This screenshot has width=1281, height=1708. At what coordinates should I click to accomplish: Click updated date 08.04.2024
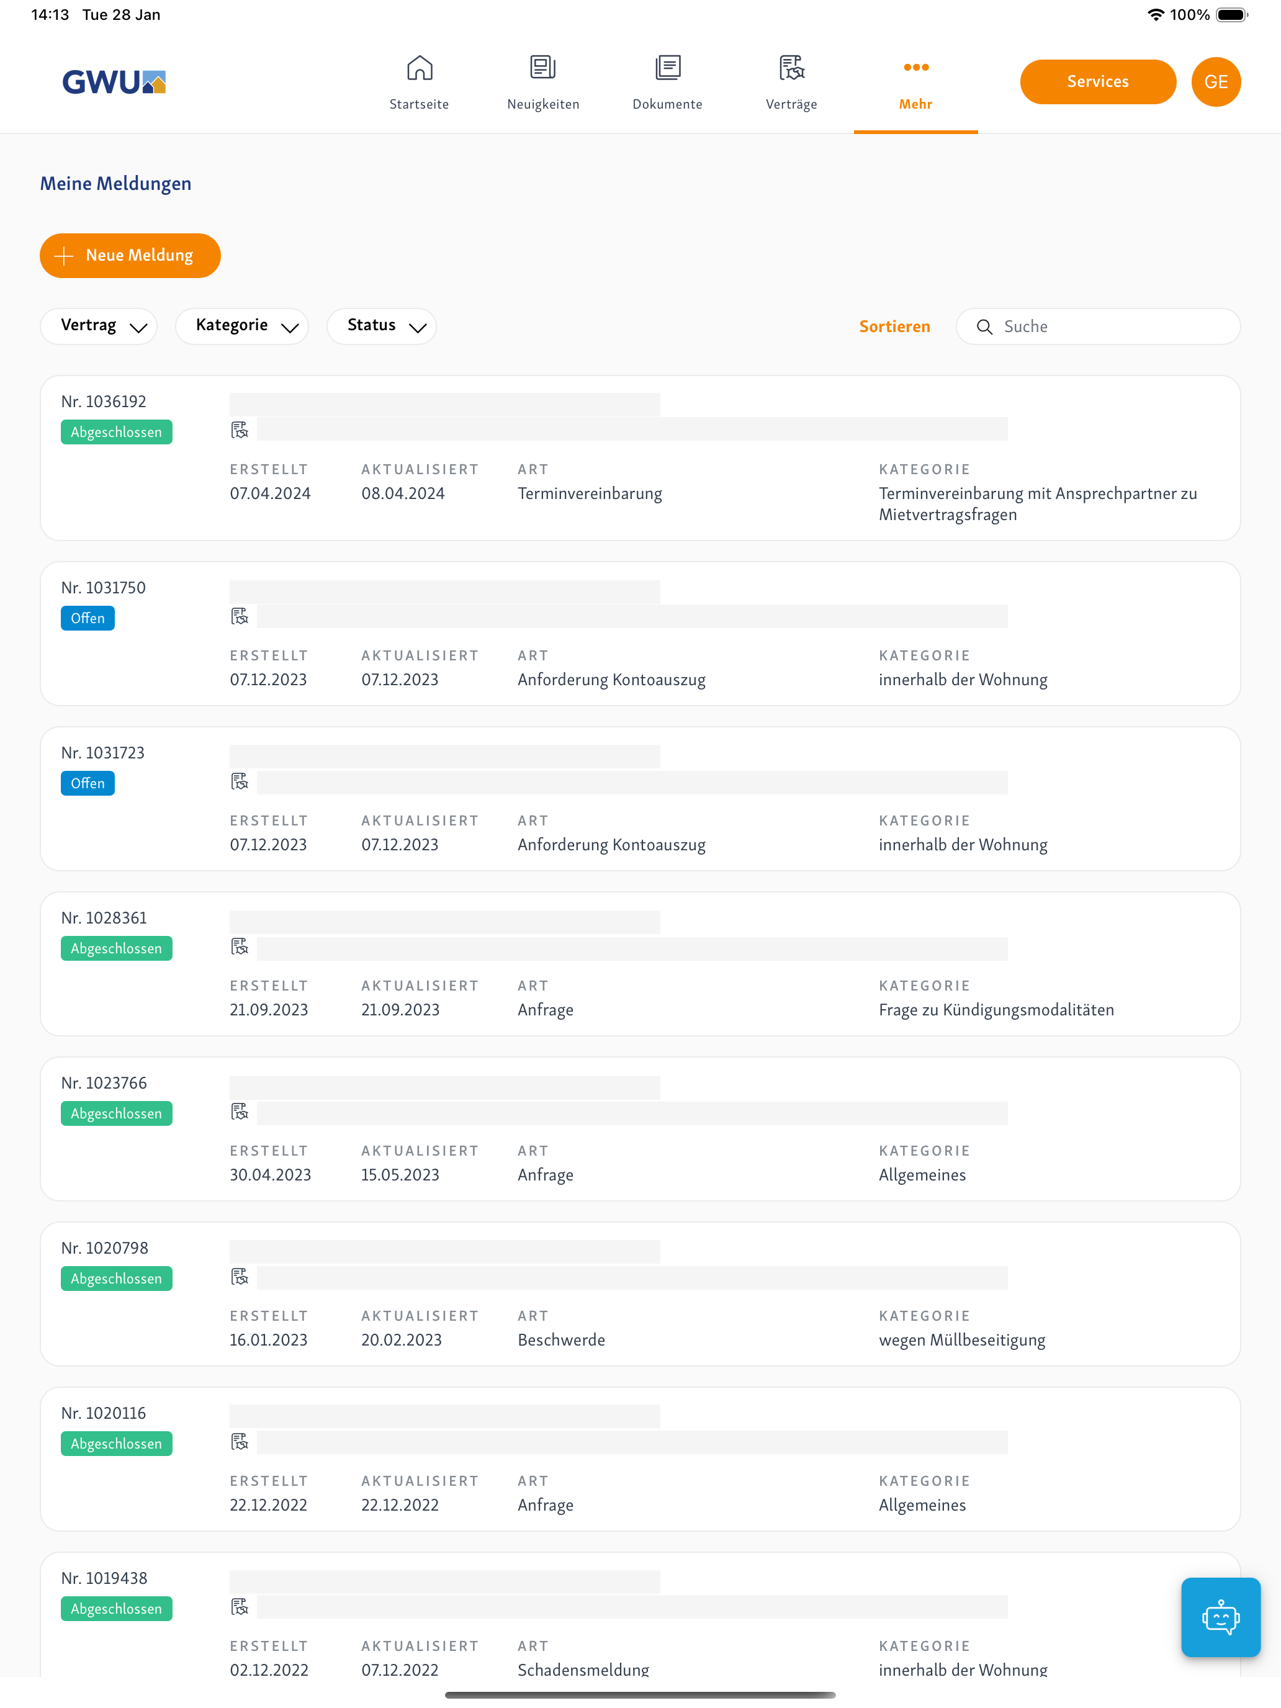click(403, 494)
